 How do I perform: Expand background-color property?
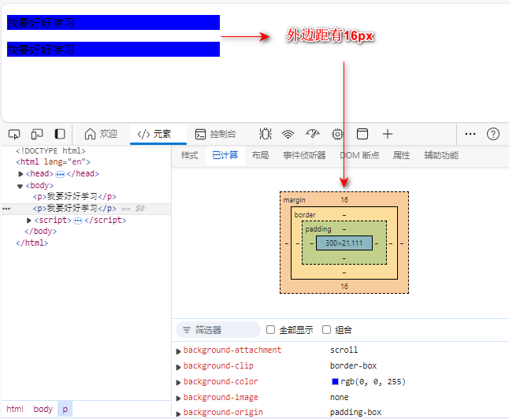pos(178,383)
